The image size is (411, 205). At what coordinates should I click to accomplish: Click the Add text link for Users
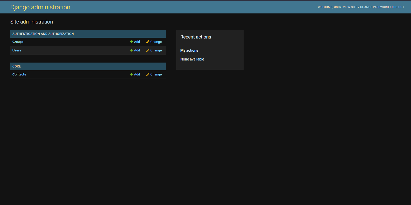(x=137, y=50)
